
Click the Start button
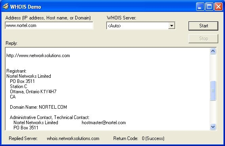203,26
